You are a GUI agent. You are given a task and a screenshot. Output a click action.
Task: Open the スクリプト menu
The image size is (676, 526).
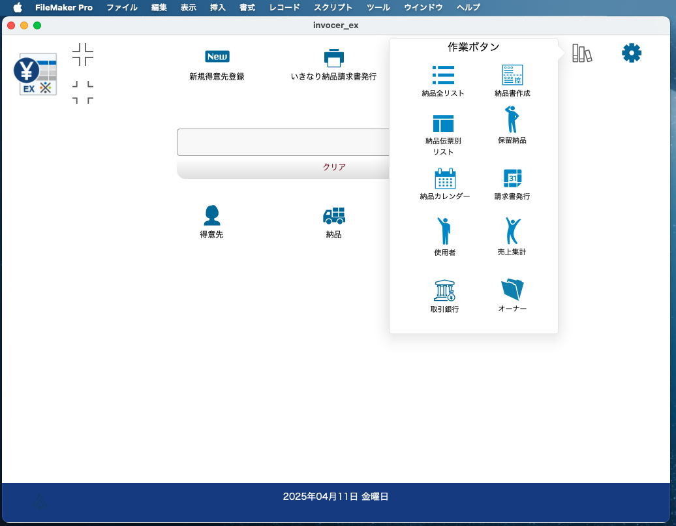click(333, 8)
